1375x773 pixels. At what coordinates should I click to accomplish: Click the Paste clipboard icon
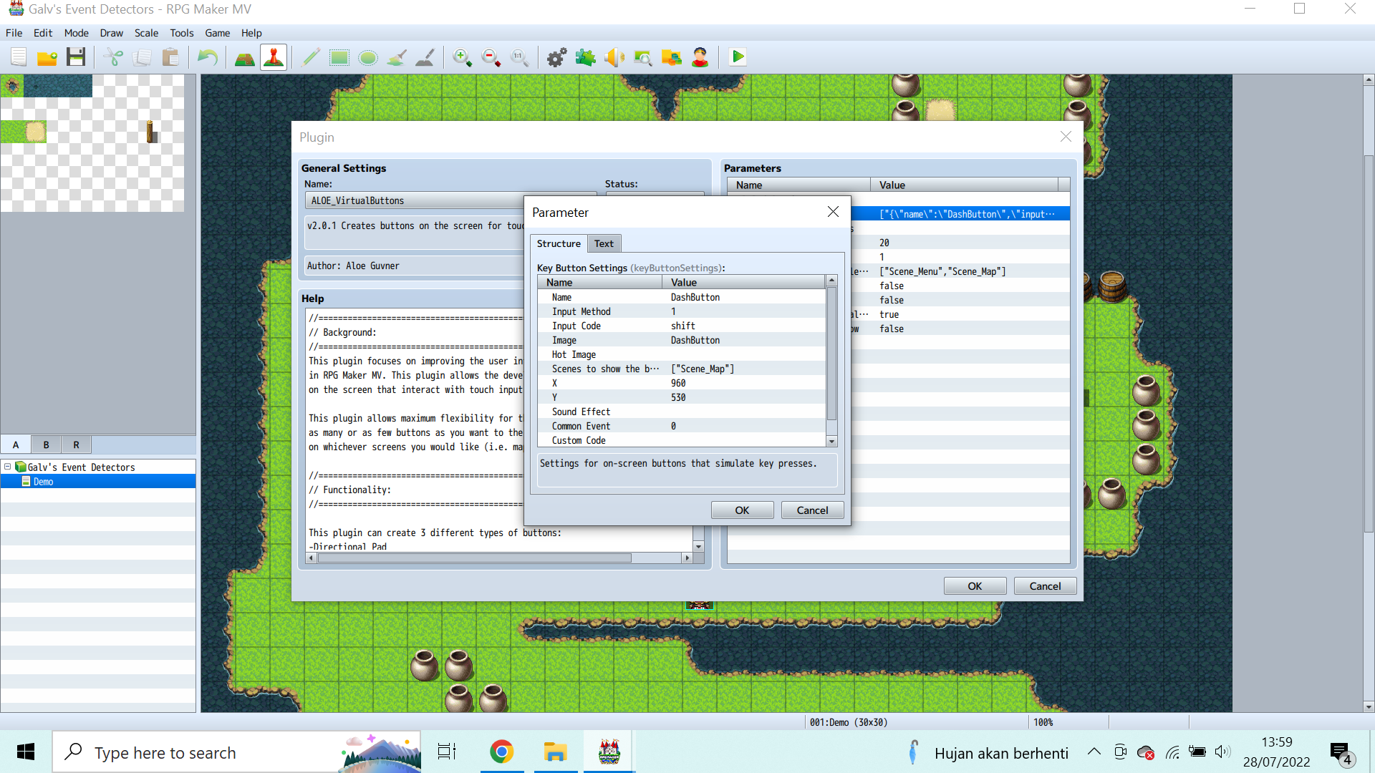[x=170, y=57]
